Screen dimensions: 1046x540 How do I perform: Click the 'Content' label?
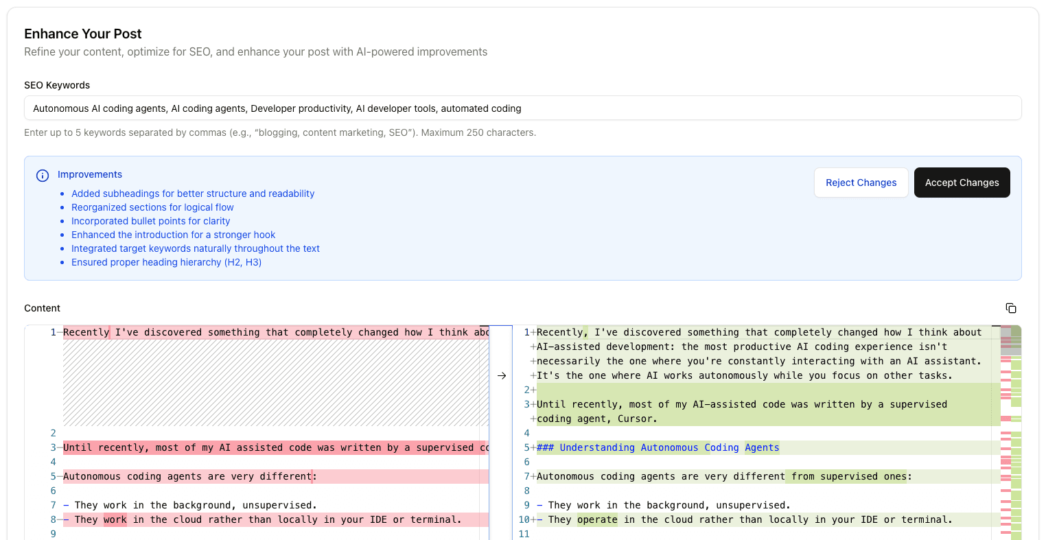[43, 308]
